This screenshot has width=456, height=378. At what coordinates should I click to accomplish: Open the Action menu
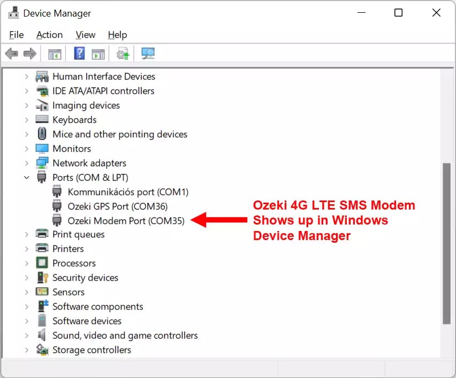click(49, 35)
